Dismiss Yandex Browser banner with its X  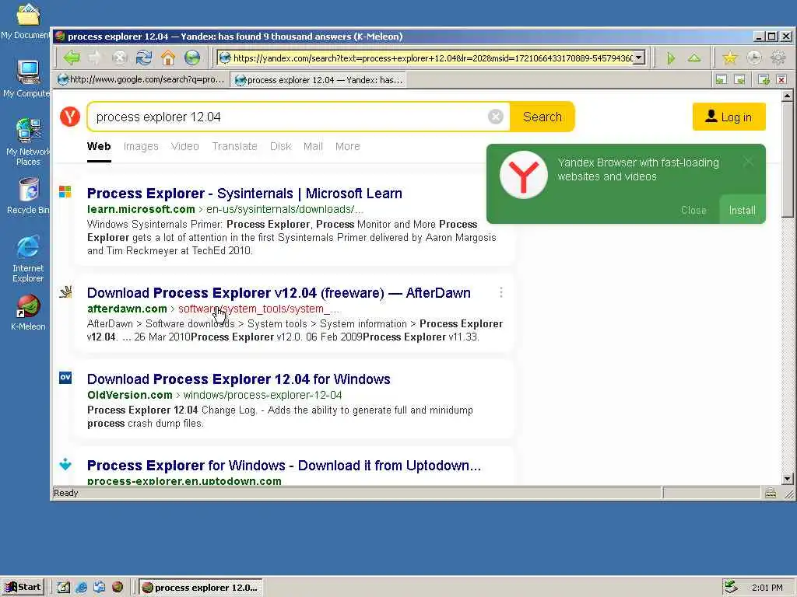point(748,162)
